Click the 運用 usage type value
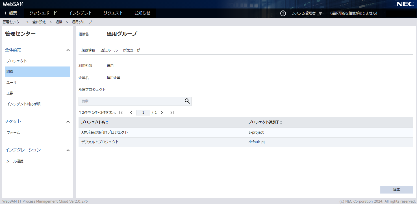The width and height of the screenshot is (417, 204). point(110,66)
